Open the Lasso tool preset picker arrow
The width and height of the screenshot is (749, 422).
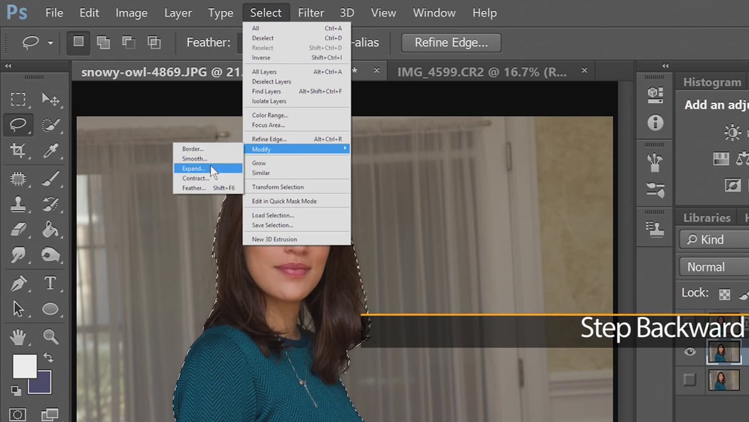tap(50, 43)
